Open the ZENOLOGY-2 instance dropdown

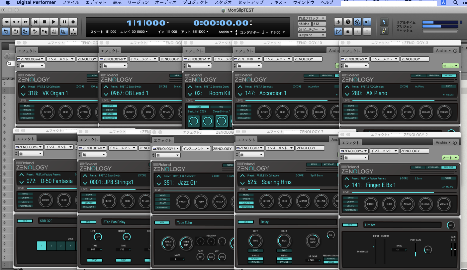(354, 151)
